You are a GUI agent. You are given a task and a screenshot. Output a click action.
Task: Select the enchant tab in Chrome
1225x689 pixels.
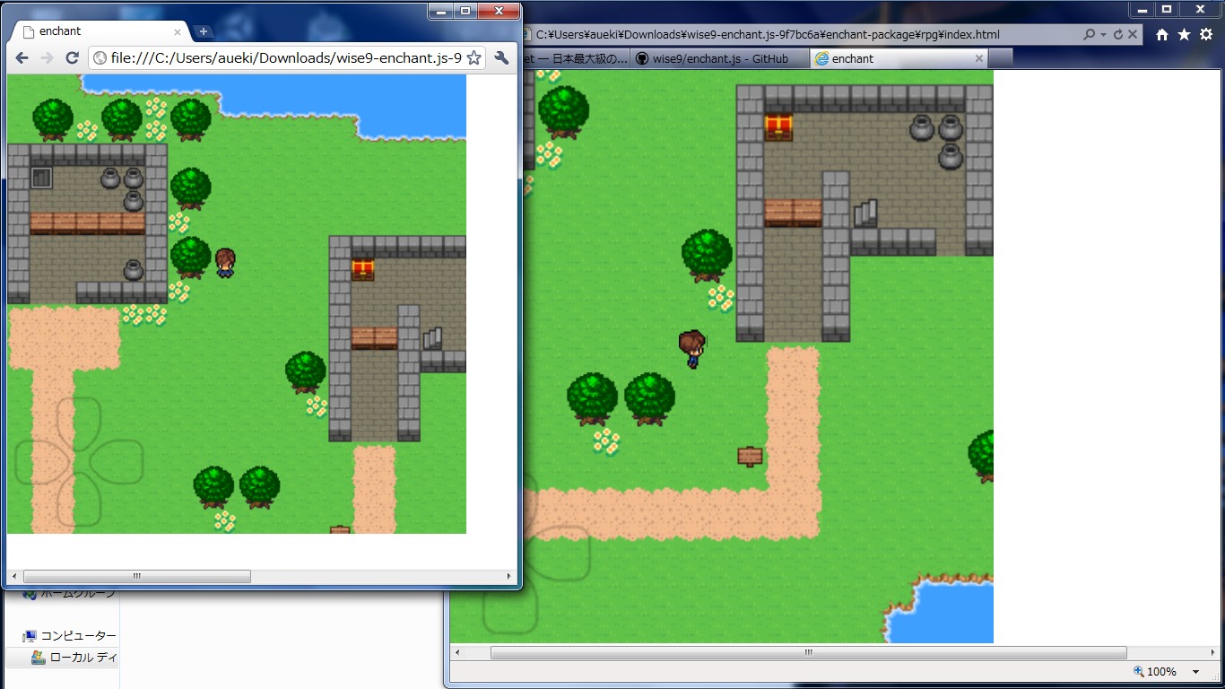coord(99,31)
